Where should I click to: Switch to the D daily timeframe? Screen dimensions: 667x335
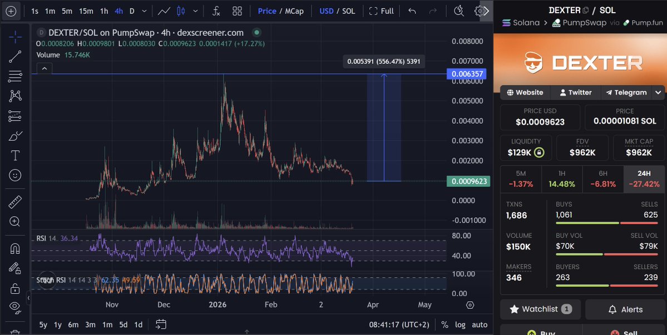[x=132, y=11]
